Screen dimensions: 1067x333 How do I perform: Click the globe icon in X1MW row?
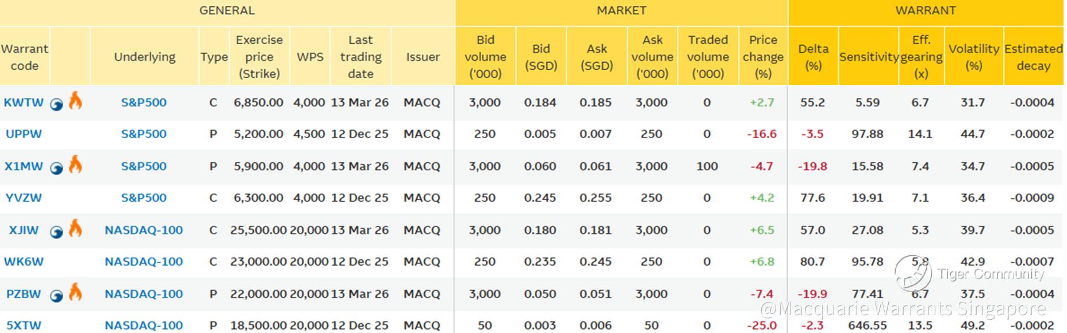[x=56, y=168]
